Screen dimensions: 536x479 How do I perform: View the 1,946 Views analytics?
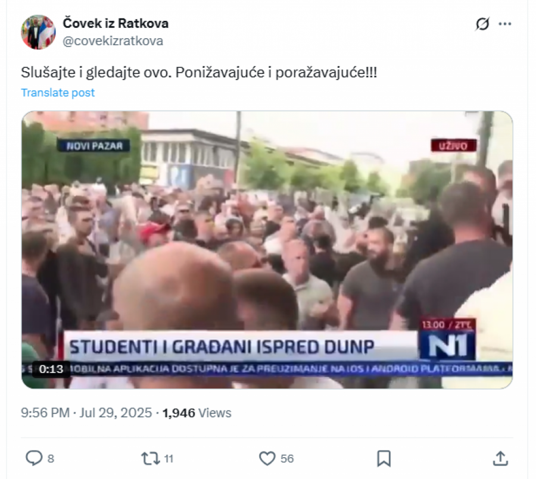click(x=197, y=413)
